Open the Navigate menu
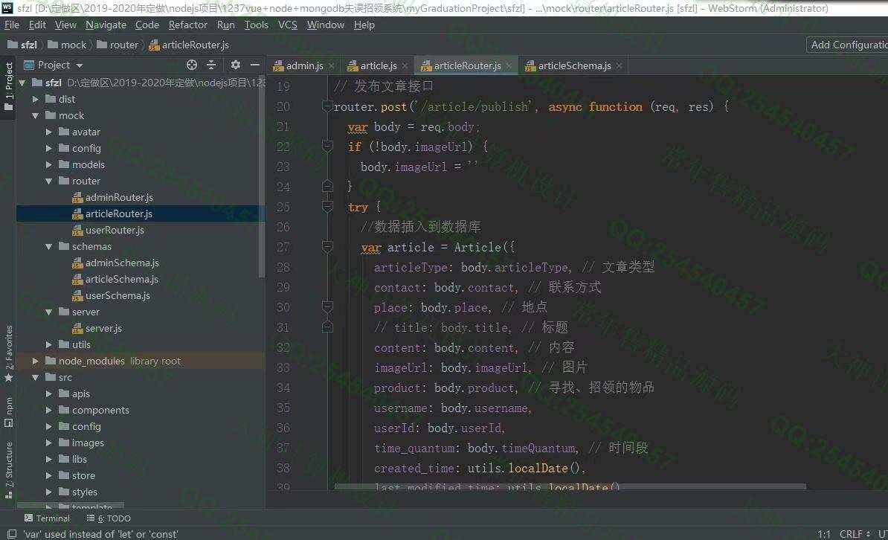This screenshot has height=540, width=888. click(x=106, y=25)
